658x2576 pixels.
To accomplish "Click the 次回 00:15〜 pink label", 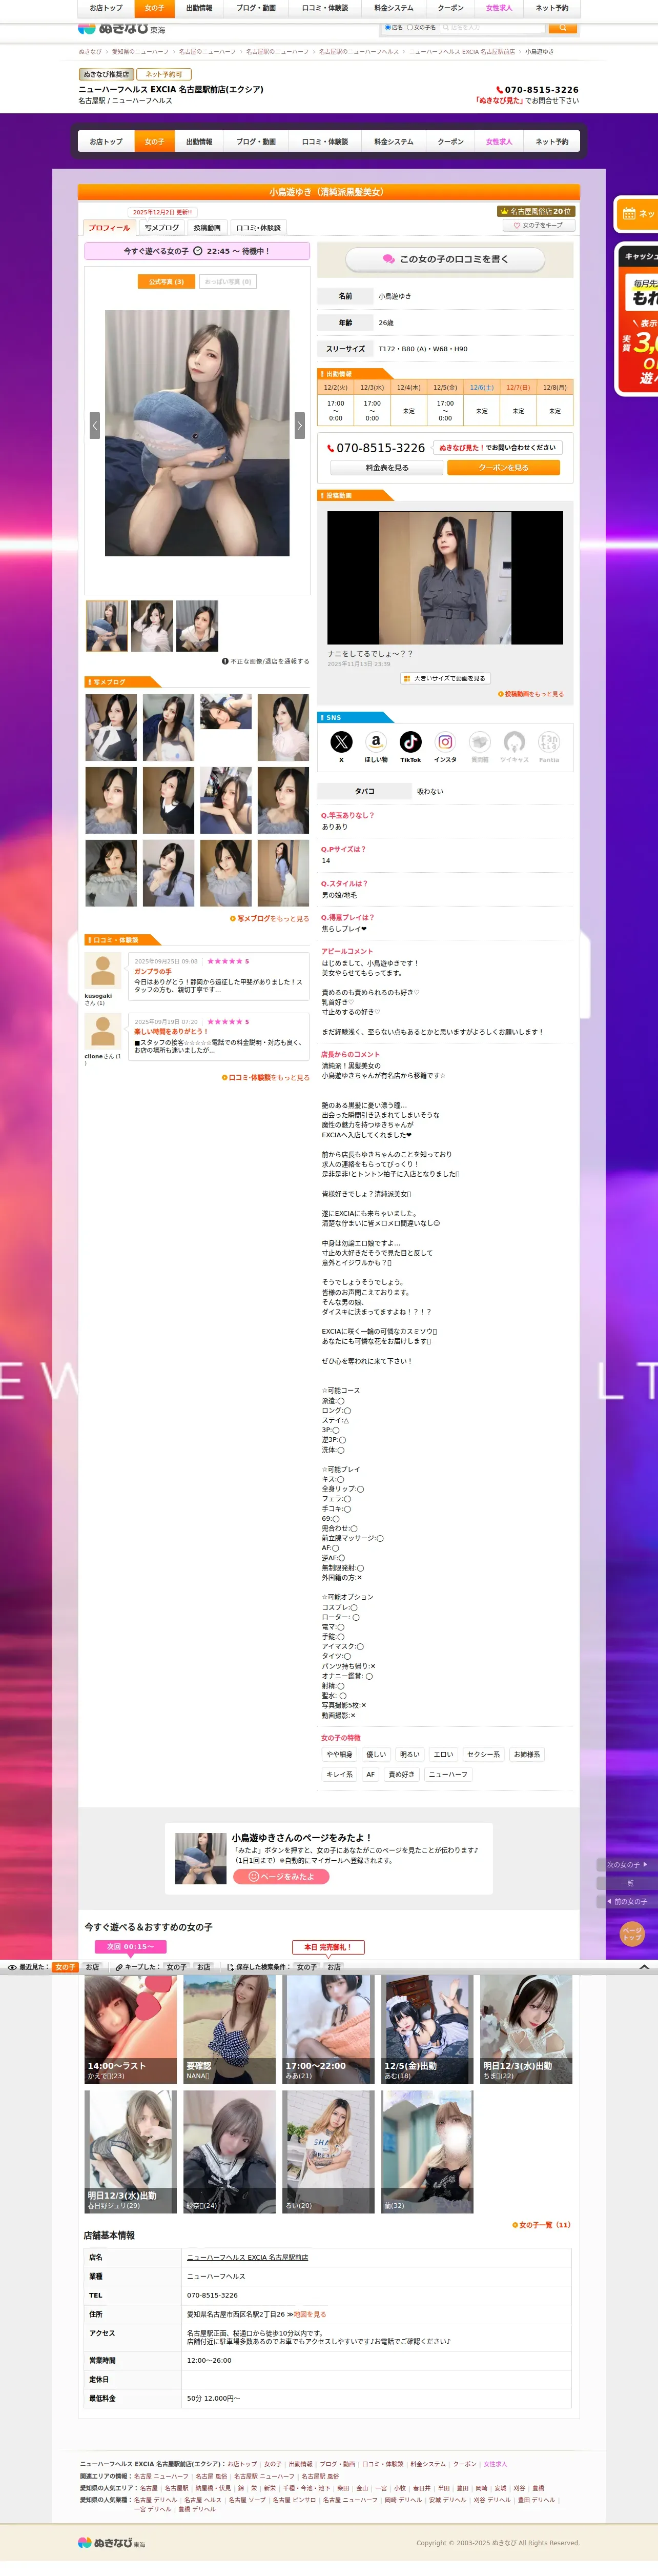I will 130,1946.
